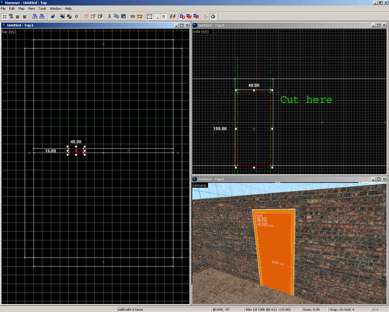
Task: Open the File menu
Action: [4, 9]
